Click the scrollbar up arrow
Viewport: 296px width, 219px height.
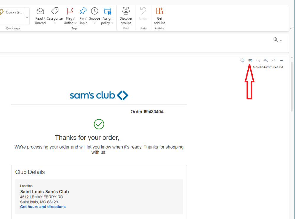(292, 58)
